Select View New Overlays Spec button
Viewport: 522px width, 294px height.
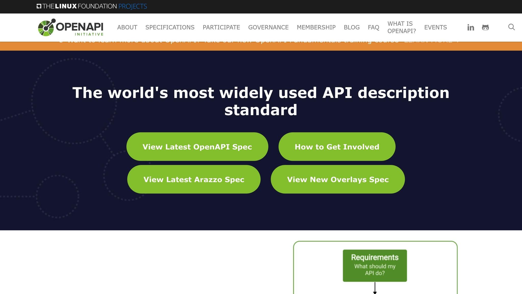coord(337,179)
